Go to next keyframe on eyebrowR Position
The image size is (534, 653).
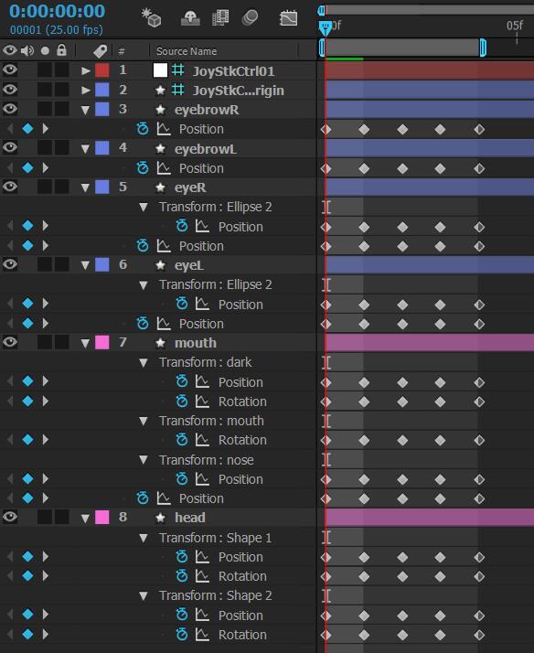pyautogui.click(x=46, y=129)
